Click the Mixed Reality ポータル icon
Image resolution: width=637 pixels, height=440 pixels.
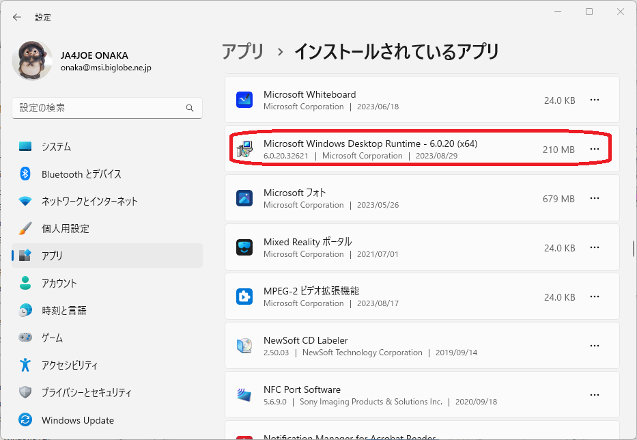click(x=244, y=247)
